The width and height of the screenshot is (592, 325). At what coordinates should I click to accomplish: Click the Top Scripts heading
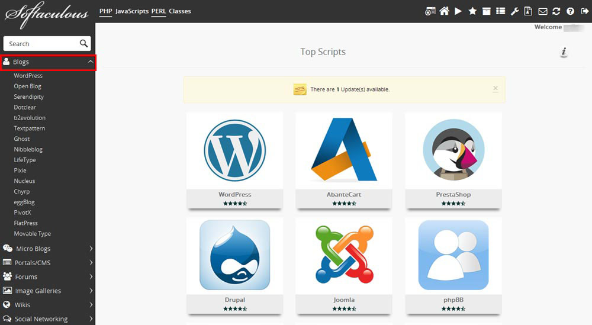click(323, 52)
